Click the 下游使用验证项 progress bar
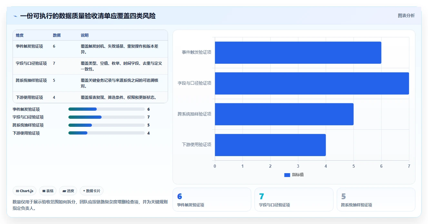 point(106,133)
